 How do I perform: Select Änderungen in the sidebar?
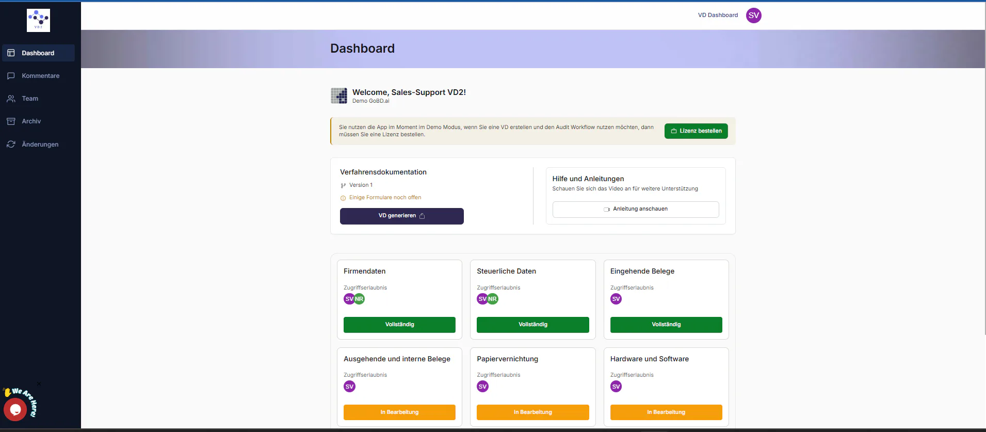click(x=39, y=145)
